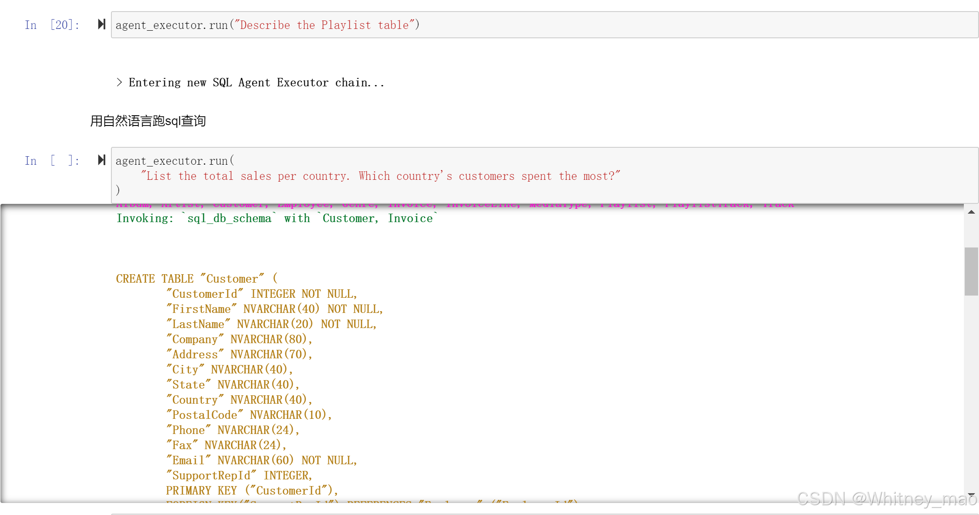Image resolution: width=979 pixels, height=515 pixels.
Task: Run the Describe the Playlist table cell
Action: click(102, 24)
